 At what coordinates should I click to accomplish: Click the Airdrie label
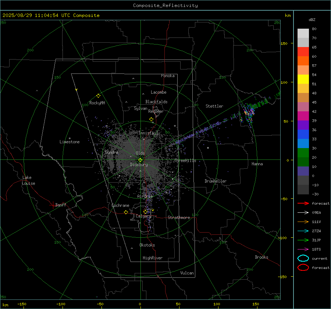[x=145, y=196]
